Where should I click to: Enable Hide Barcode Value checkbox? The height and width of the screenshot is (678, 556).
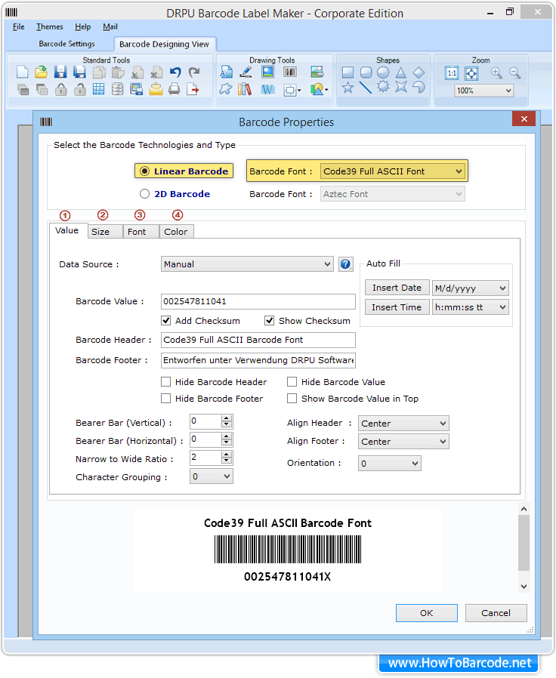pyautogui.click(x=292, y=381)
